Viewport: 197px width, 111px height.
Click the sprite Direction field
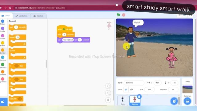point(173,89)
